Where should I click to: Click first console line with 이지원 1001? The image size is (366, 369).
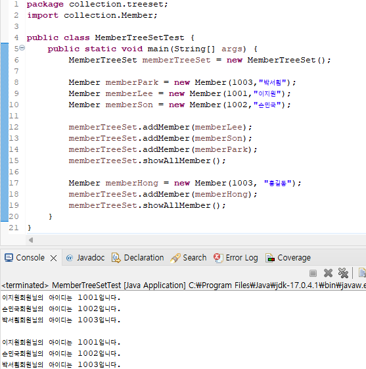pos(61,298)
